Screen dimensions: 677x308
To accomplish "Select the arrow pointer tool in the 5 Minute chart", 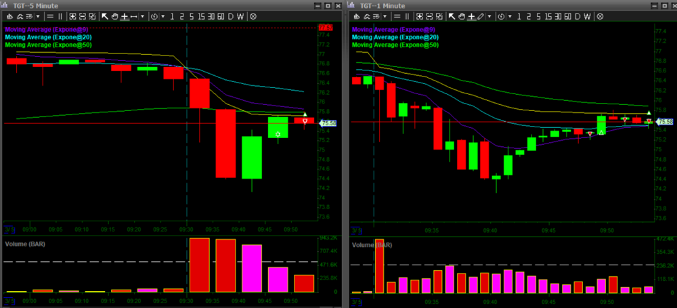I will pos(105,16).
